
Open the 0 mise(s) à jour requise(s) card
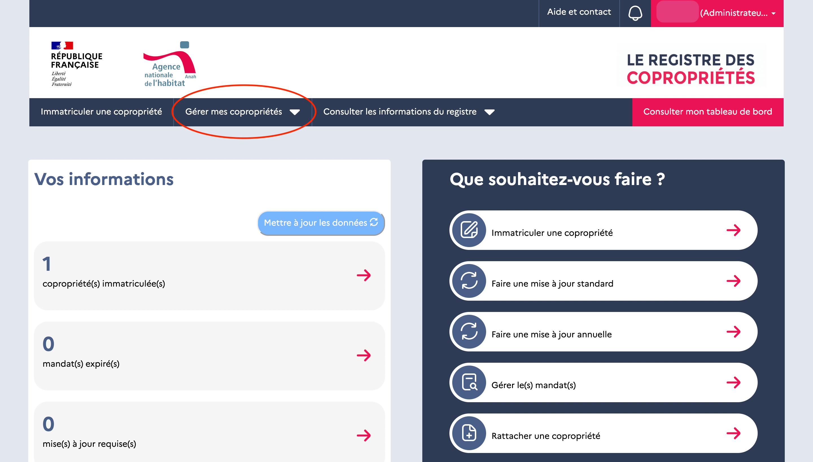click(209, 432)
